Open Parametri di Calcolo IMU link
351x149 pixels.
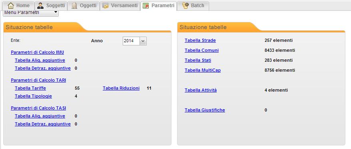pyautogui.click(x=38, y=52)
